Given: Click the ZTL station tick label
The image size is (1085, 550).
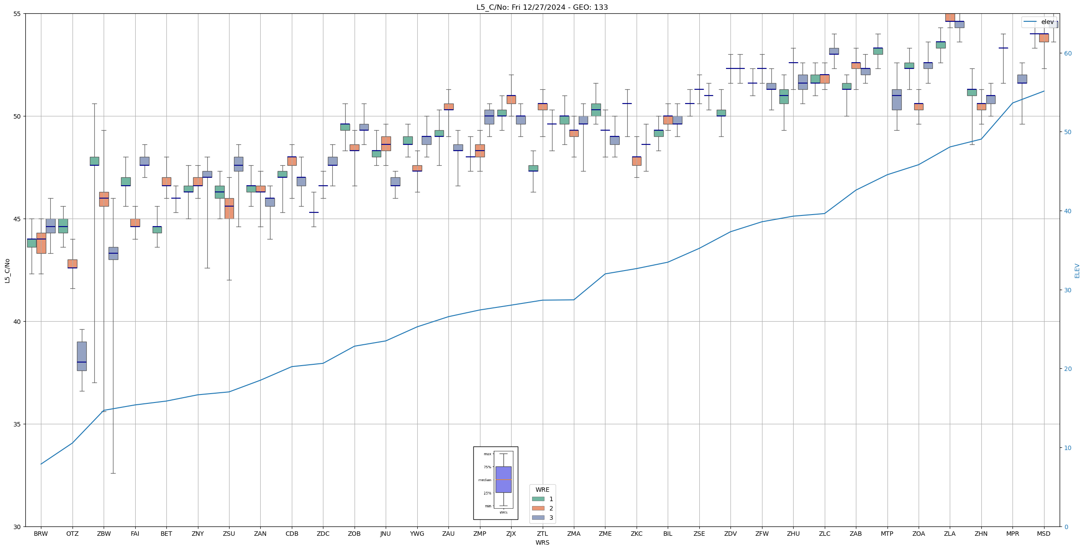Looking at the screenshot, I should point(542,534).
